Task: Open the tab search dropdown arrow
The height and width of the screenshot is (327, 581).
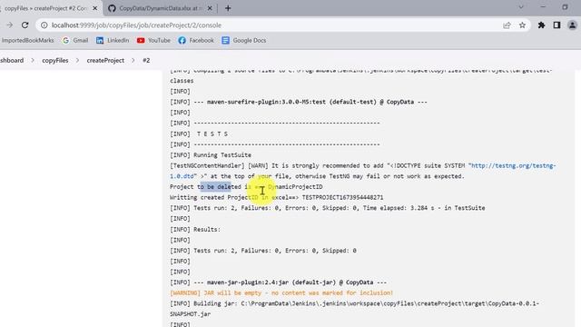Action: pyautogui.click(x=520, y=7)
